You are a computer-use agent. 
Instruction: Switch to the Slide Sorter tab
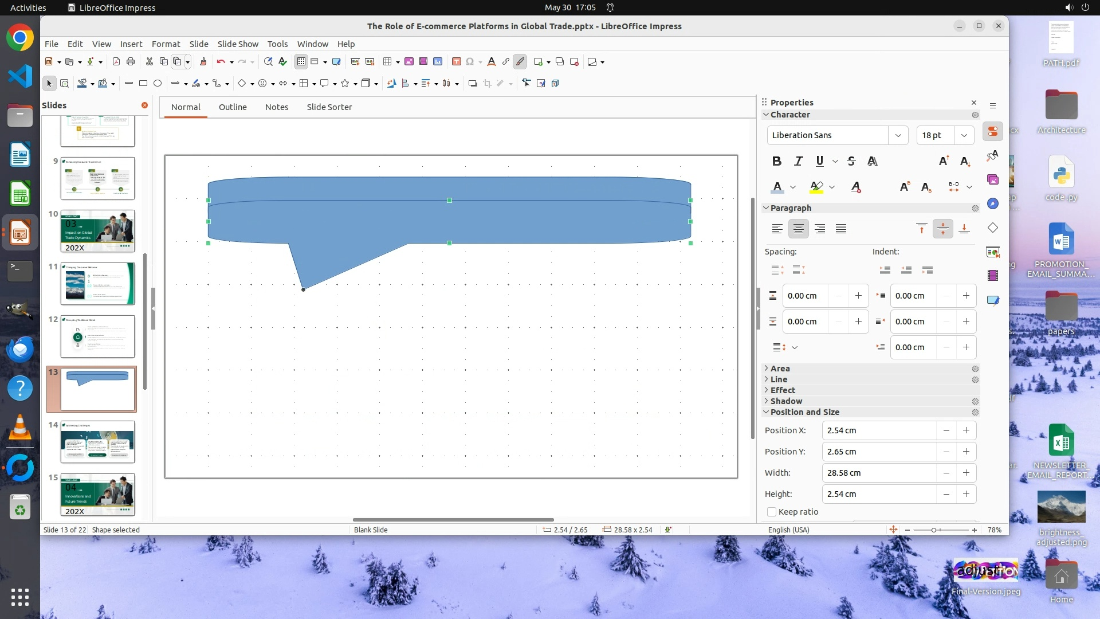click(329, 107)
